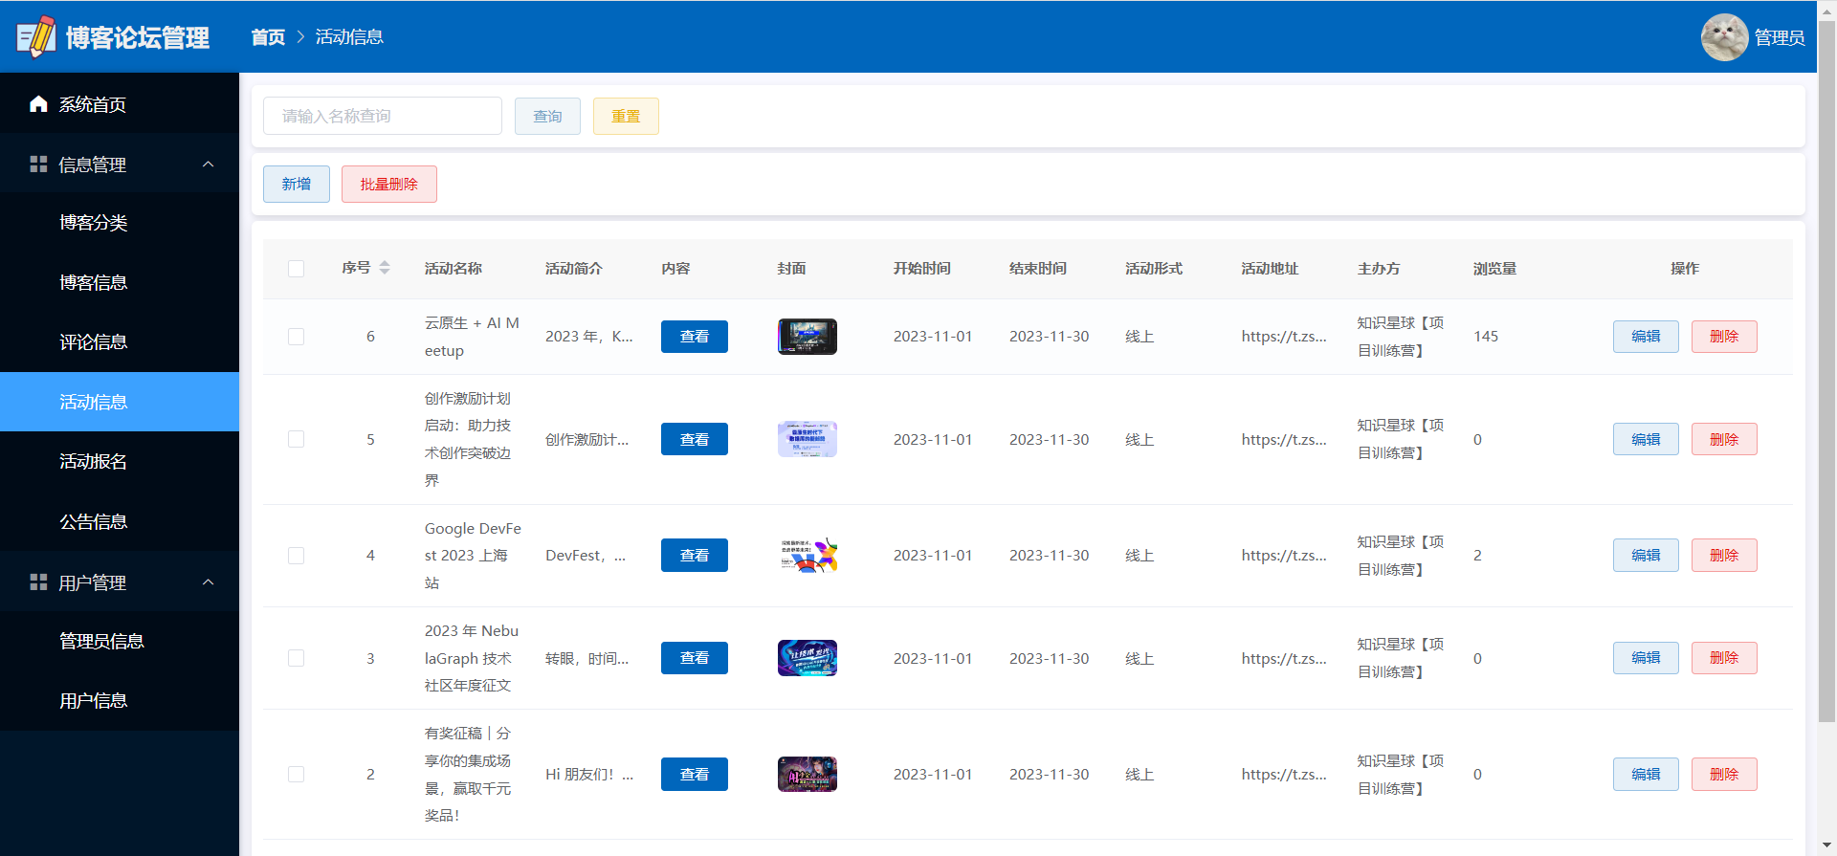
Task: Click the grid icon beside 信息管理
Action: (38, 165)
